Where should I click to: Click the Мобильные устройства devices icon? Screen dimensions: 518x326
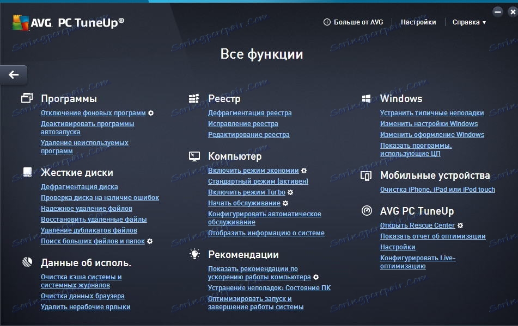(366, 175)
